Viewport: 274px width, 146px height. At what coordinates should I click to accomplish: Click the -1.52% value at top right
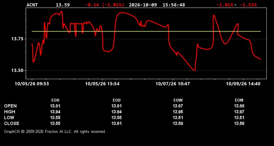coord(248,5)
